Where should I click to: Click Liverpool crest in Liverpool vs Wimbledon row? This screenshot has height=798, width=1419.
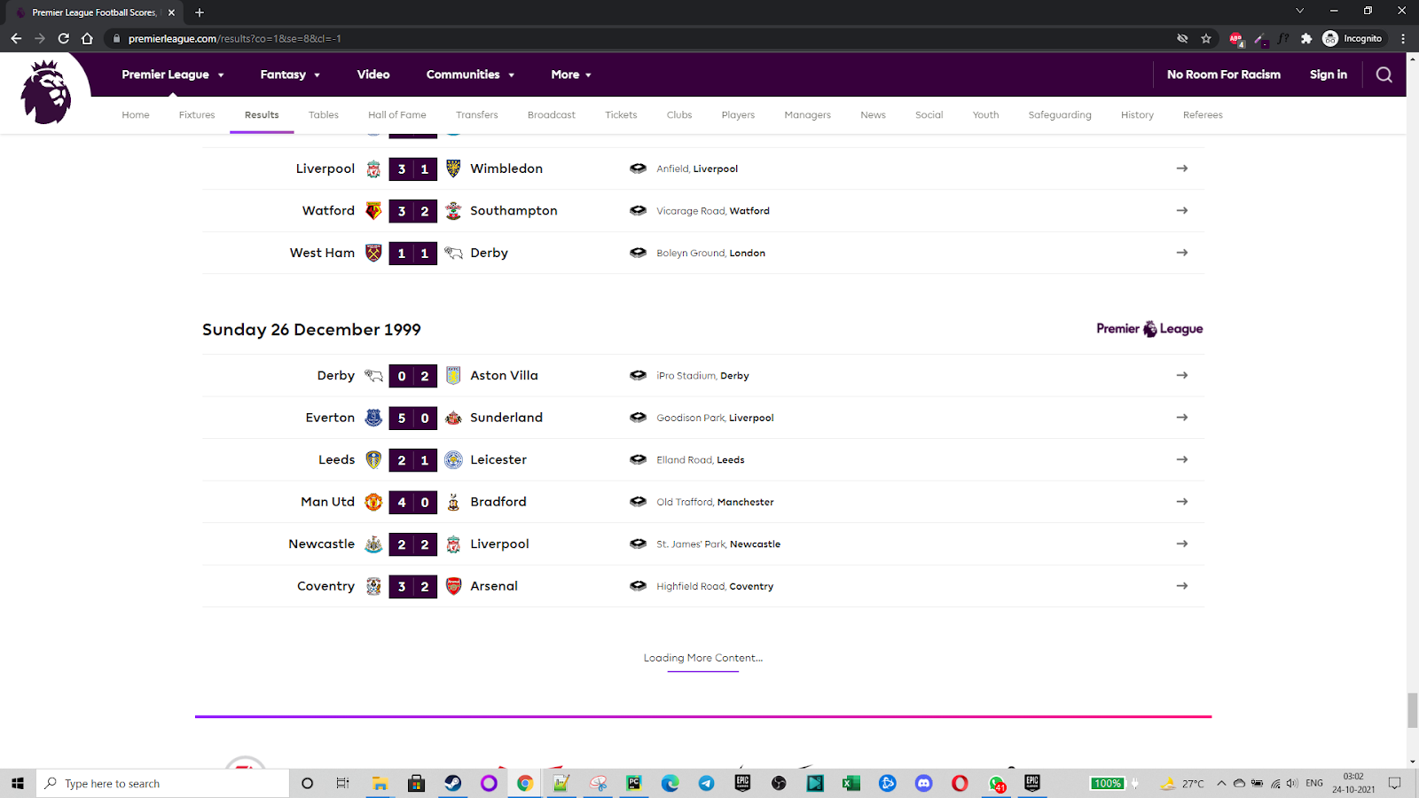(x=373, y=168)
